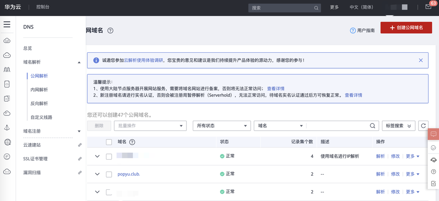Click search magnifier in domain filter field
The width and height of the screenshot is (439, 201).
[372, 126]
